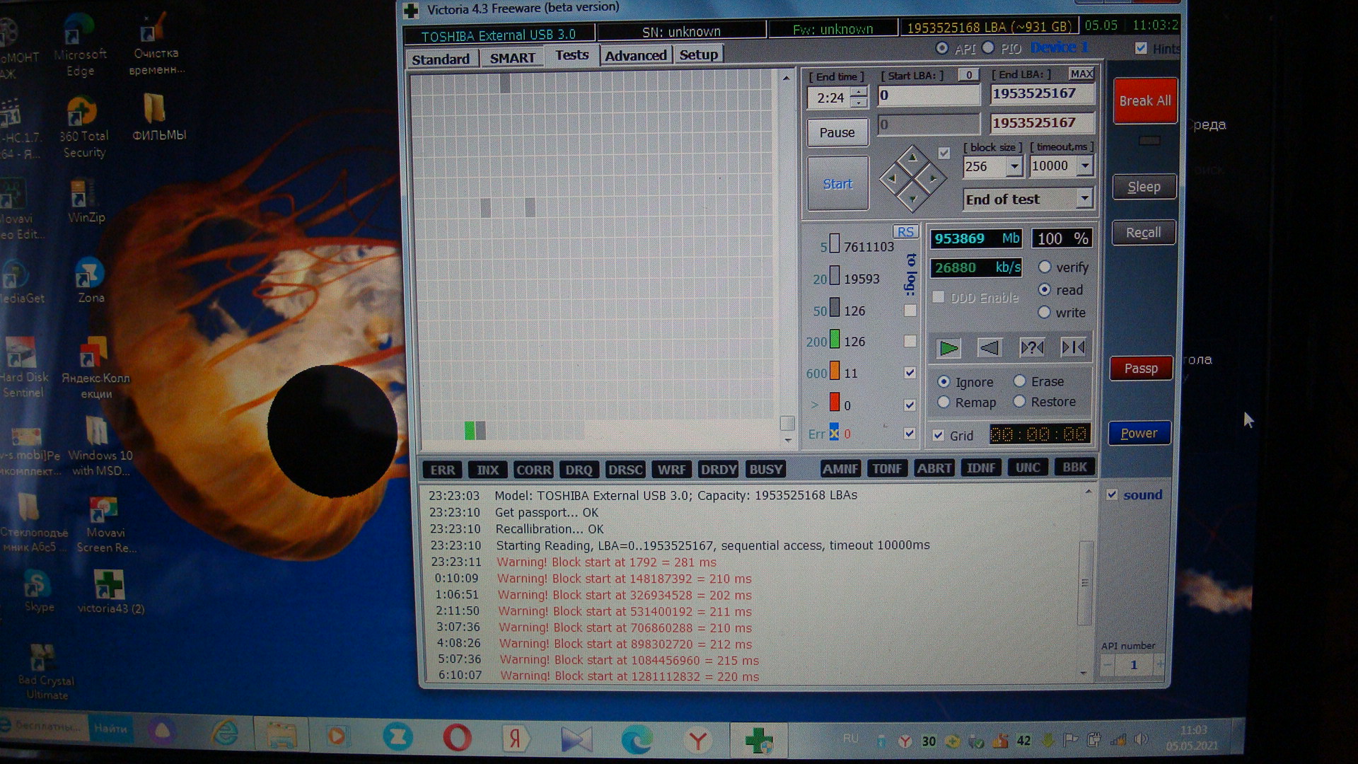Click the butterfly seek >|< icon
Viewport: 1358px width, 764px height.
click(1073, 347)
